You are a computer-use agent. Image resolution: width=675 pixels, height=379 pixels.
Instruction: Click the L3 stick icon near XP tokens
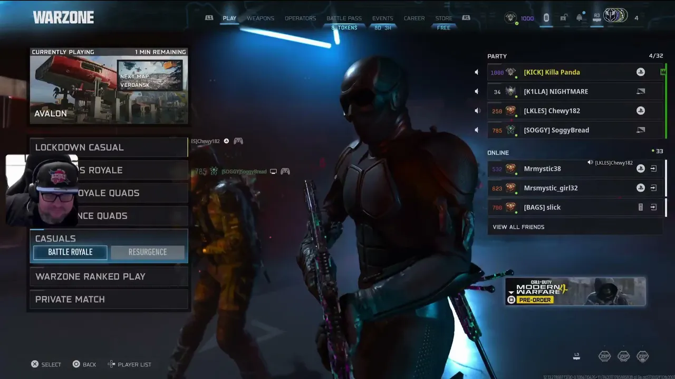[x=576, y=356]
